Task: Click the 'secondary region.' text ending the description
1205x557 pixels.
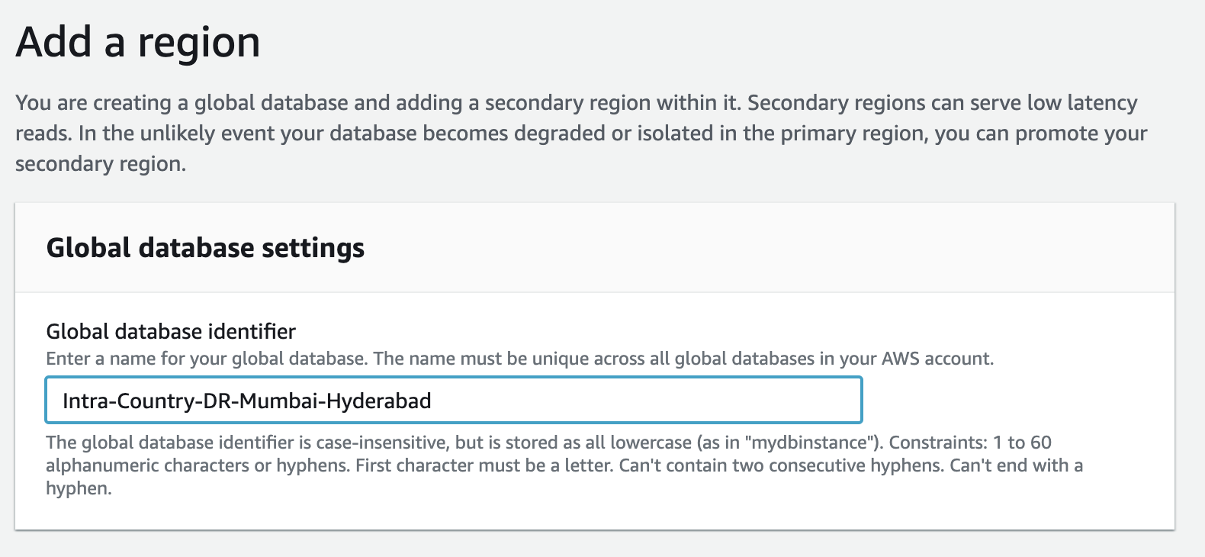Action: (x=100, y=164)
